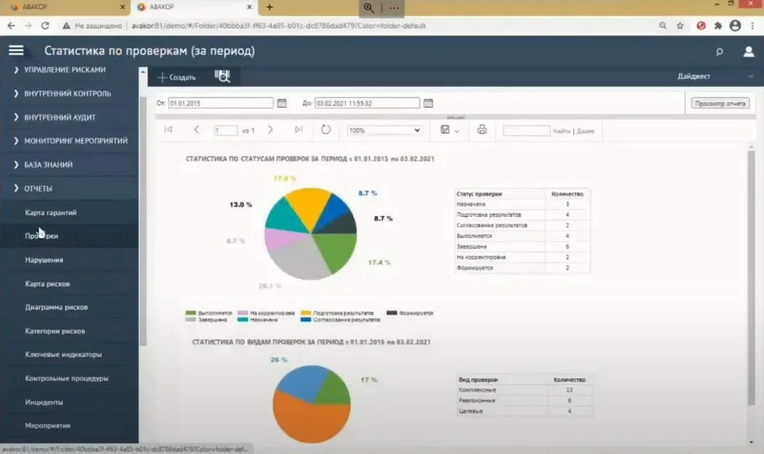Viewport: 764px width, 454px height.
Task: Click Найти search link
Action: click(x=562, y=131)
